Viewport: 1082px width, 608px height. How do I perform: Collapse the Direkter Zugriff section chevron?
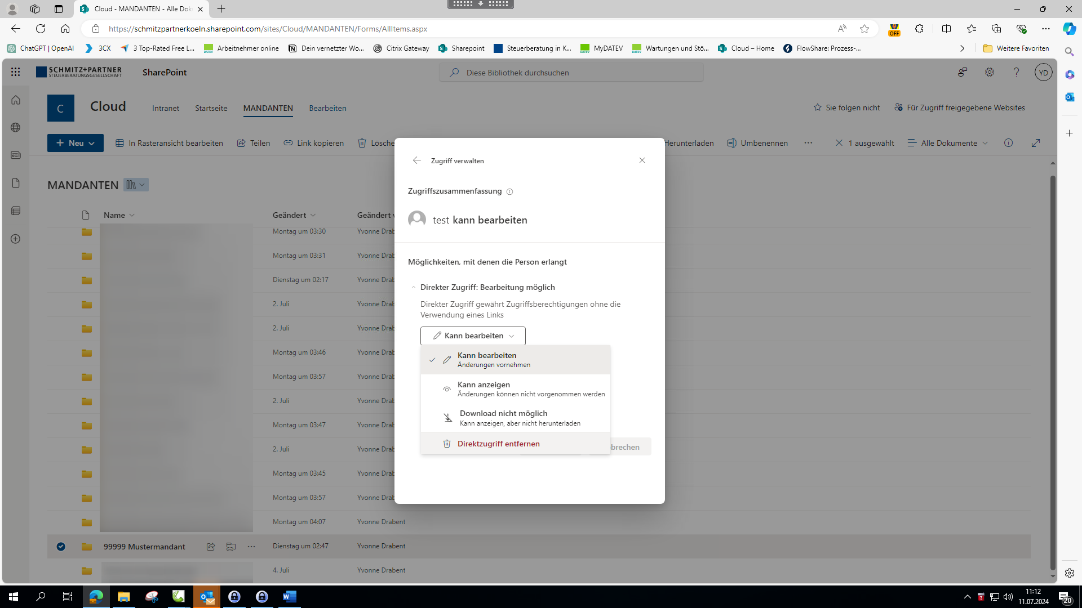[x=414, y=287]
